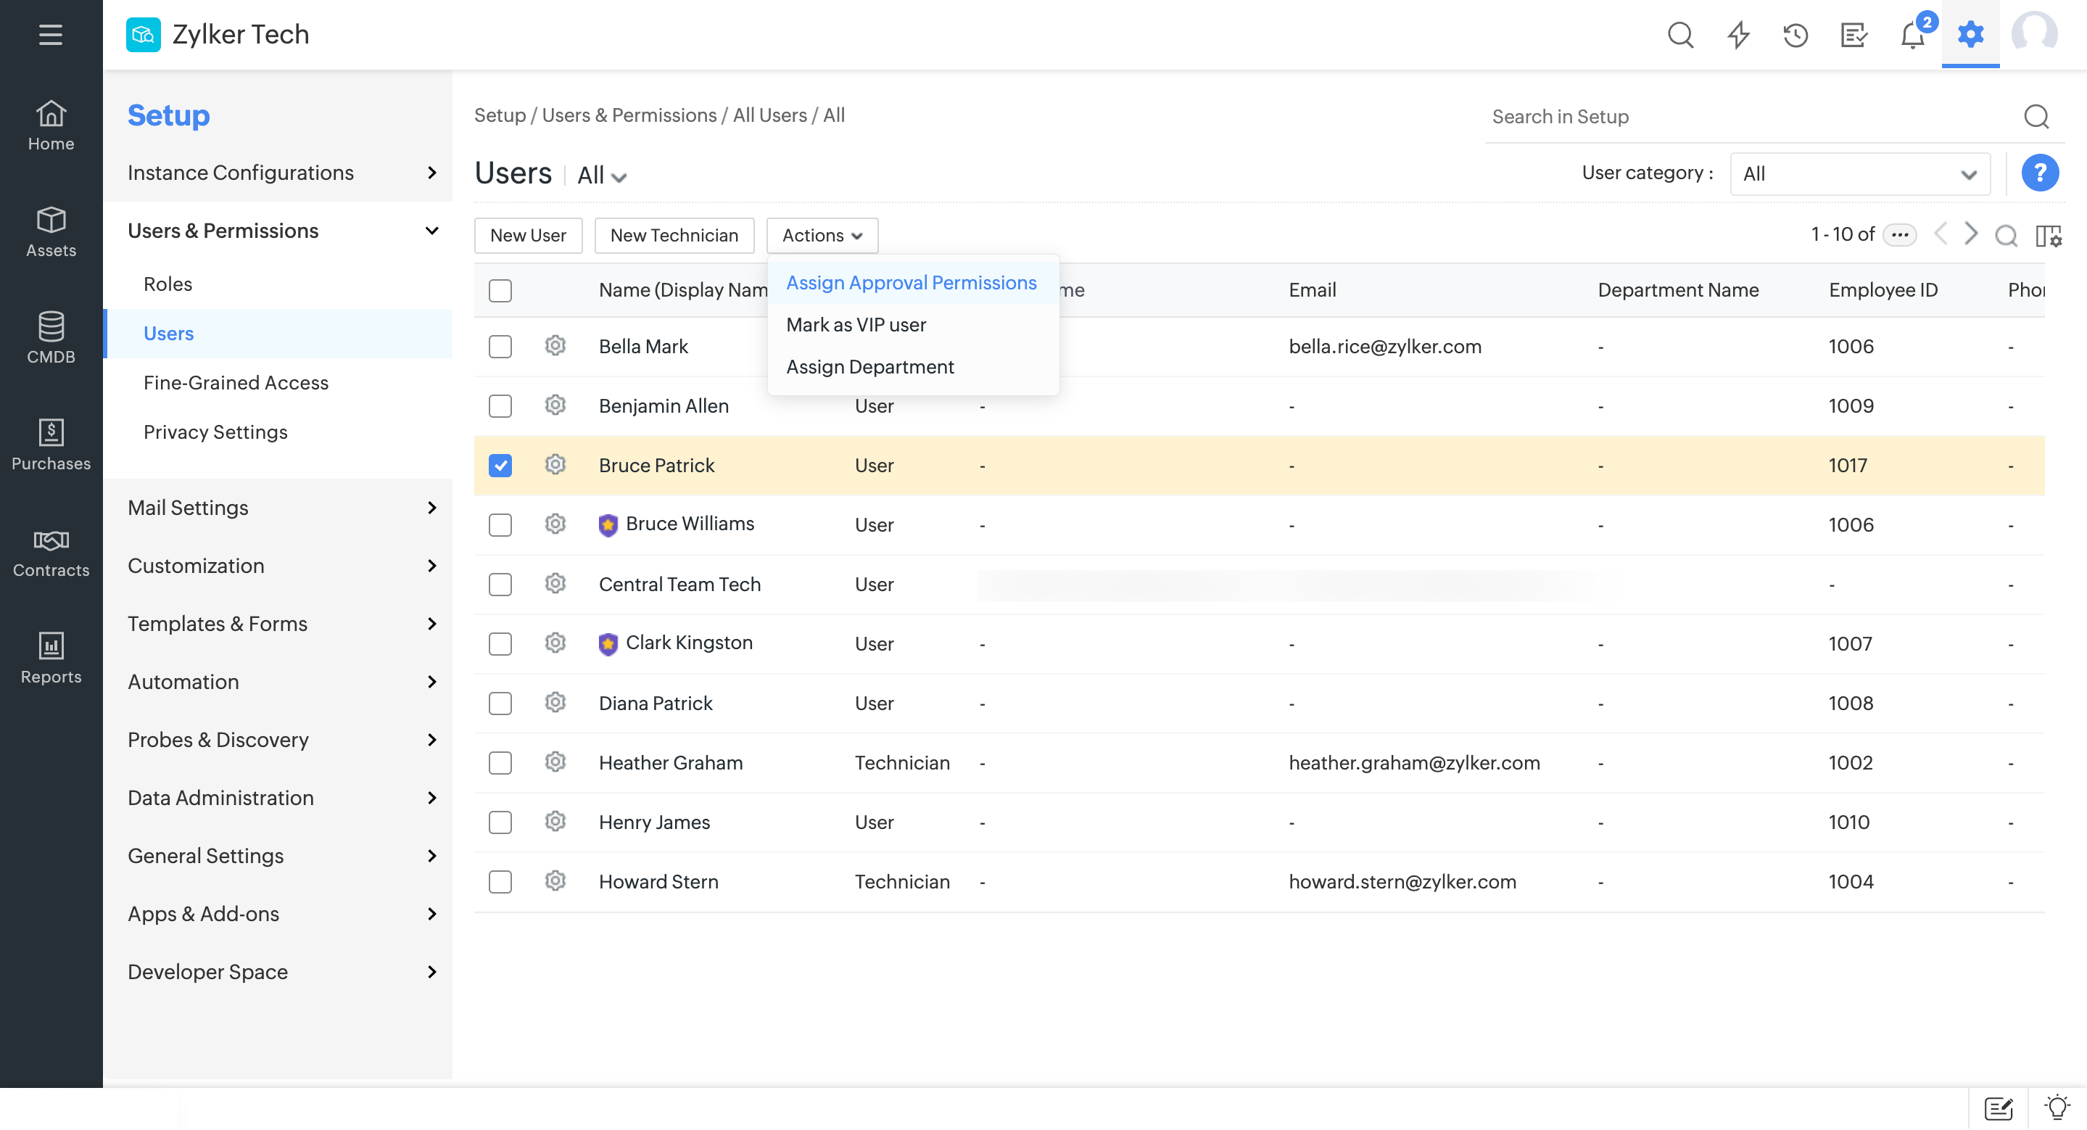Go to Contracts in the left sidebar
The image size is (2087, 1130).
[x=51, y=552]
